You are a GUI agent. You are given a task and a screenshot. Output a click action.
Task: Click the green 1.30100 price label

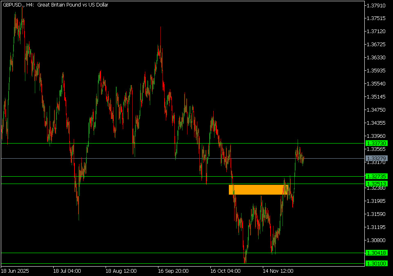[x=377, y=264]
